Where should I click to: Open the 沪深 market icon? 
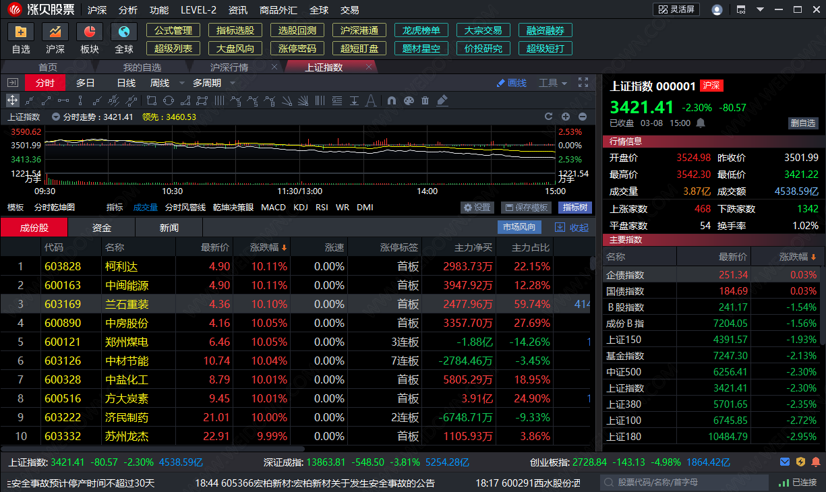pyautogui.click(x=55, y=32)
